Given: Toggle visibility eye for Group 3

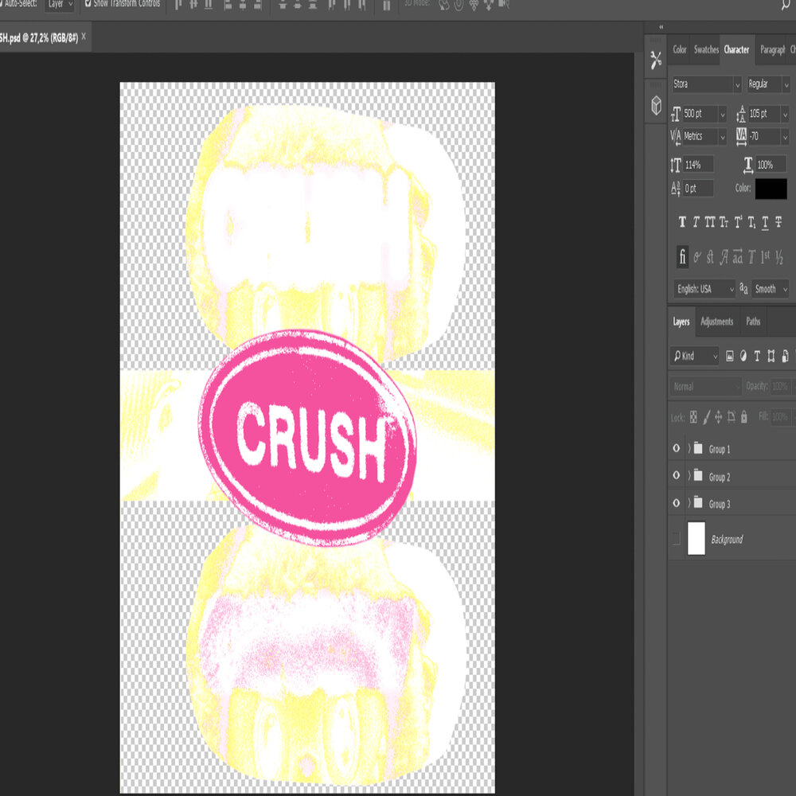Looking at the screenshot, I should click(677, 503).
